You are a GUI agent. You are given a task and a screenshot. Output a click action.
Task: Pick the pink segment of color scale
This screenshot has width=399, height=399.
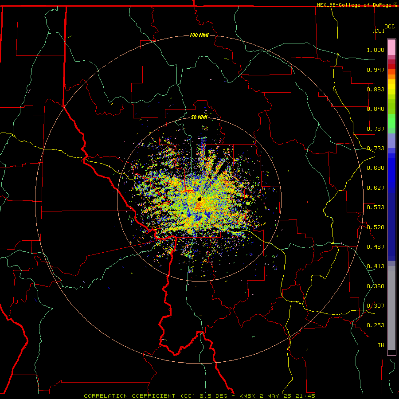[391, 47]
